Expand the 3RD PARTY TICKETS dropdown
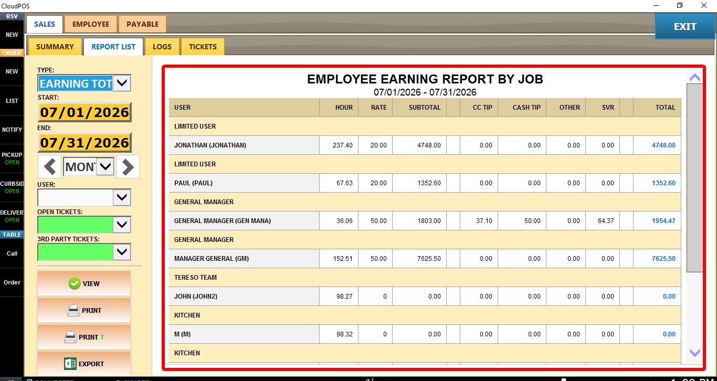717x381 pixels. click(x=122, y=252)
